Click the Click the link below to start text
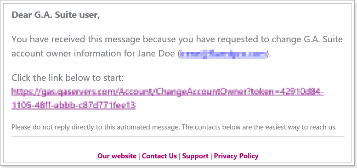Screen dimensions: 357x168 point(68,78)
